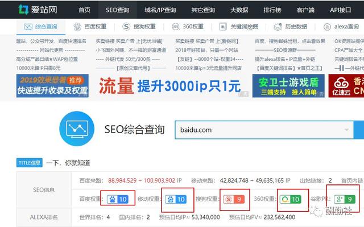Open the 域名/IP查询 menu
The image size is (364, 227).
tap(160, 10)
